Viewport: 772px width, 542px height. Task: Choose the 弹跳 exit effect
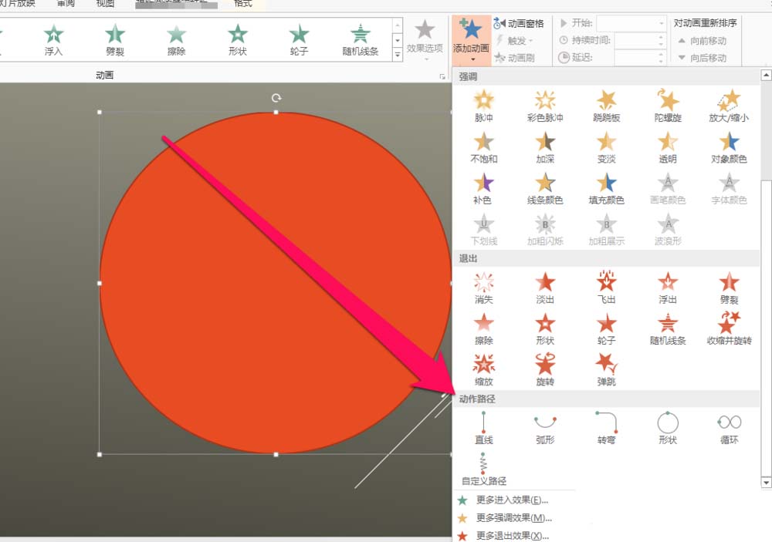(x=607, y=370)
